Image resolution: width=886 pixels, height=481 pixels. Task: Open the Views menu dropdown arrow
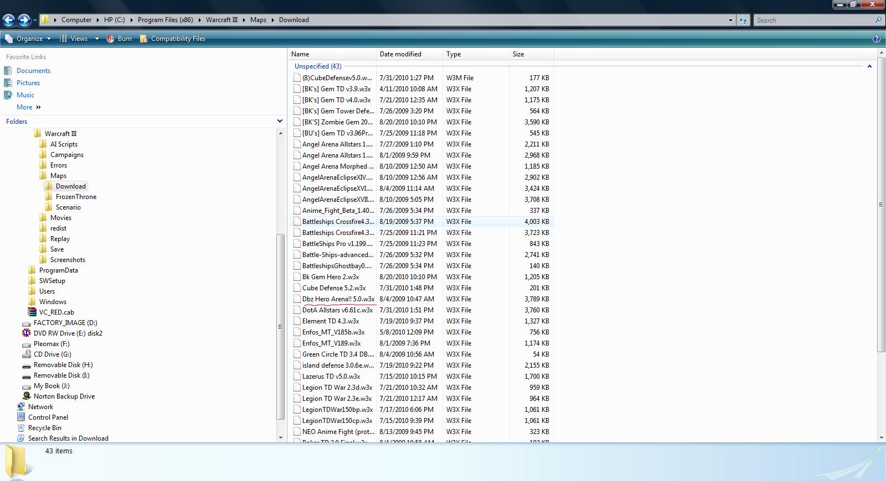(97, 39)
